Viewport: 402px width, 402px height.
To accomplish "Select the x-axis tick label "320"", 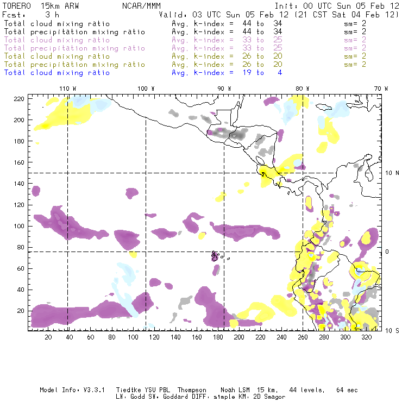I will tap(367, 337).
